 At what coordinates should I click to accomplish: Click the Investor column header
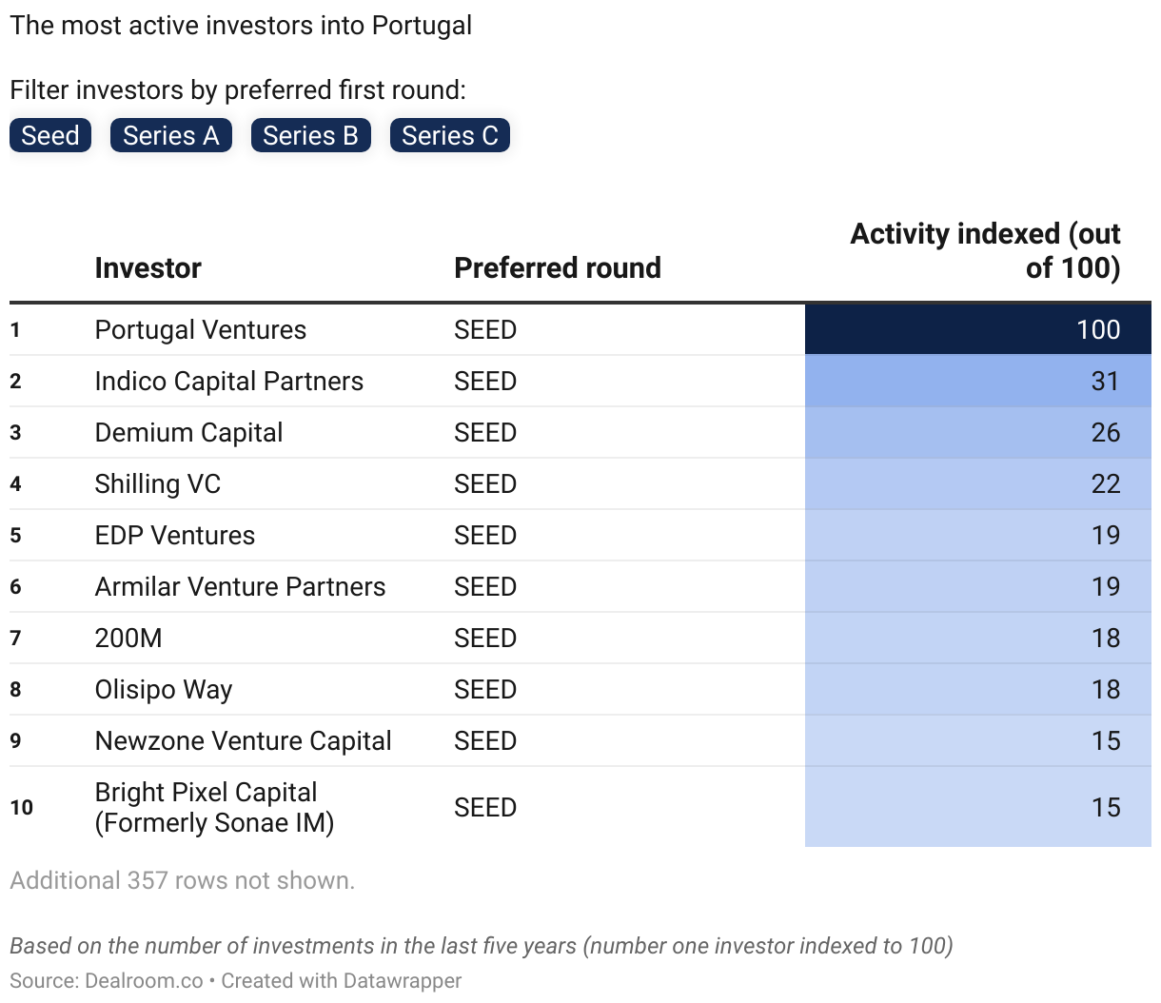point(148,268)
